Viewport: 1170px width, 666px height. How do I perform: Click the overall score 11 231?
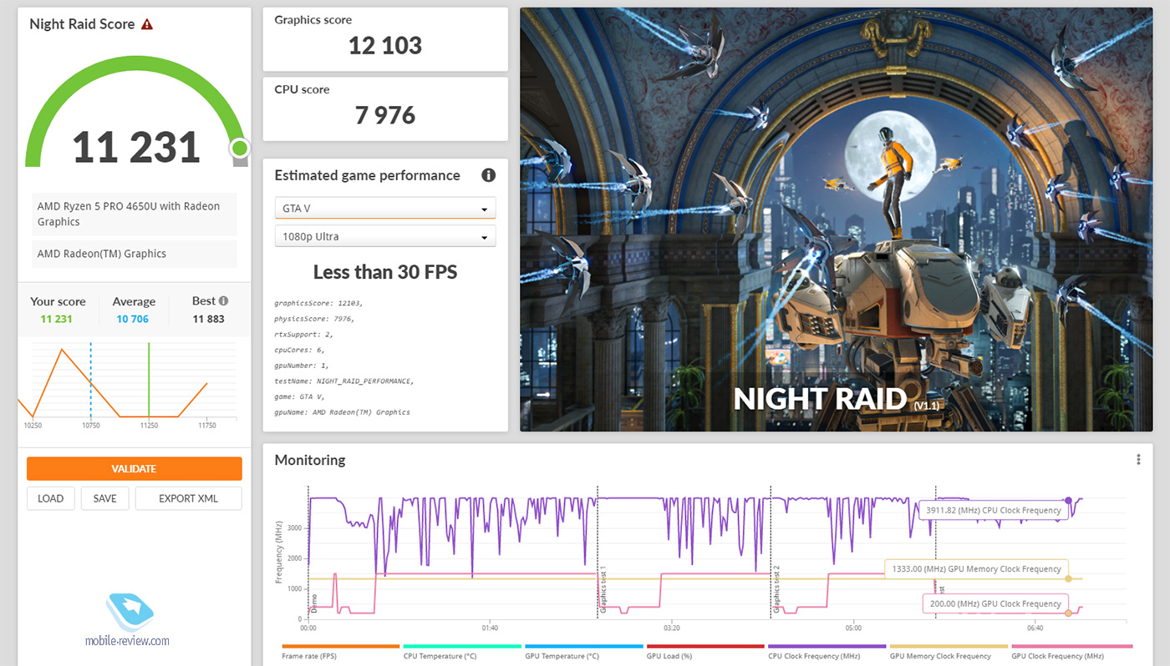[136, 148]
